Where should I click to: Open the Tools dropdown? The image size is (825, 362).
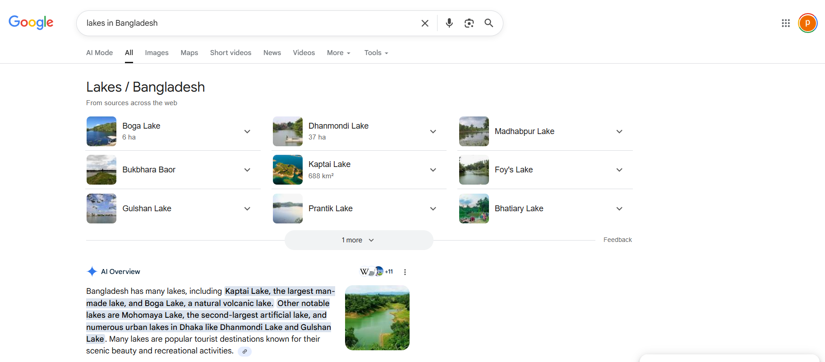tap(376, 53)
